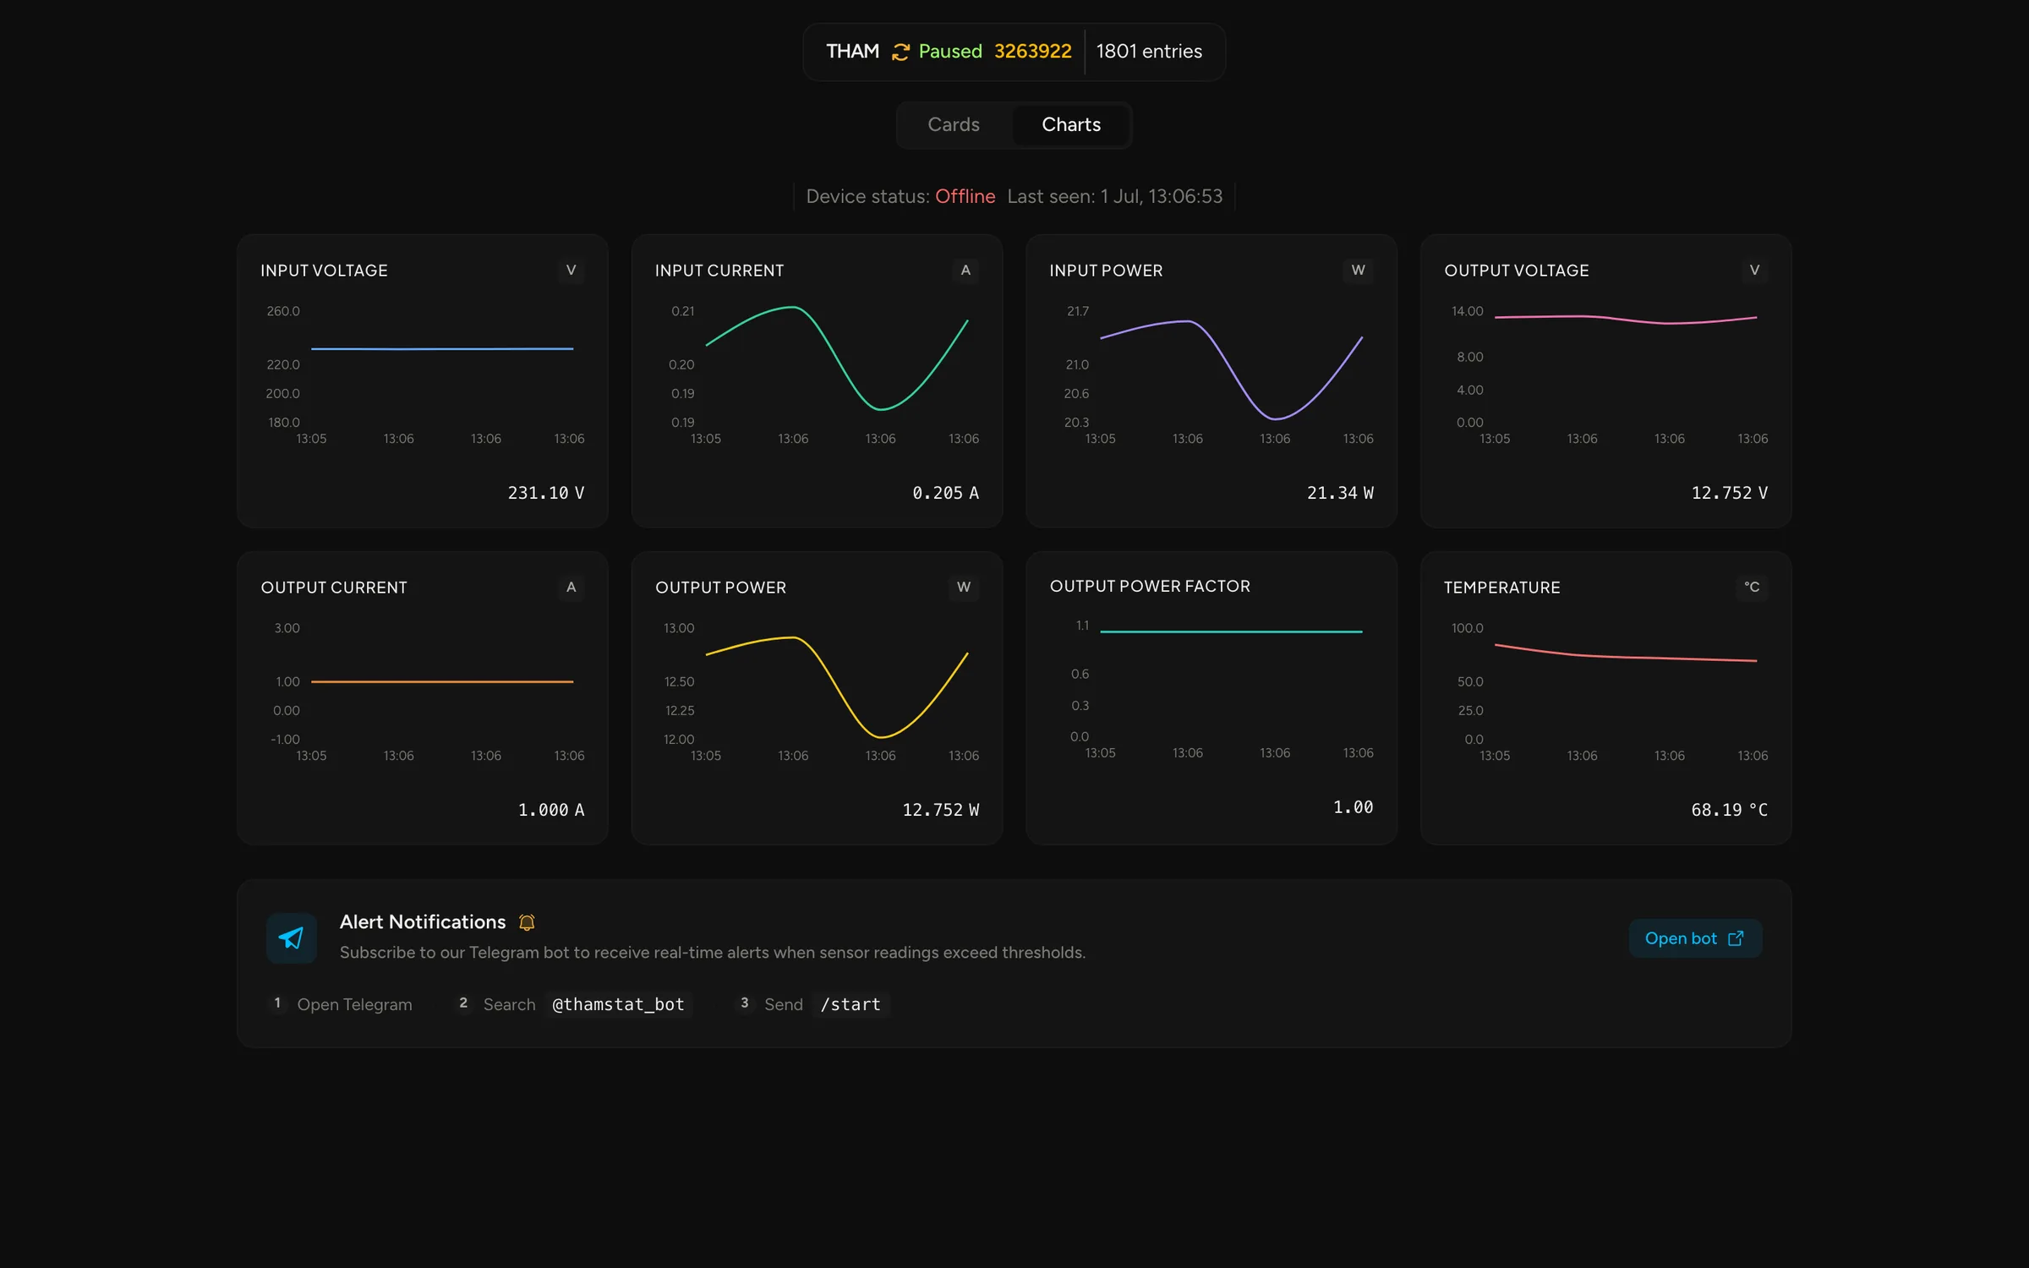Open the Telegram bot via Open bot
Viewport: 2029px width, 1268px height.
(1695, 938)
